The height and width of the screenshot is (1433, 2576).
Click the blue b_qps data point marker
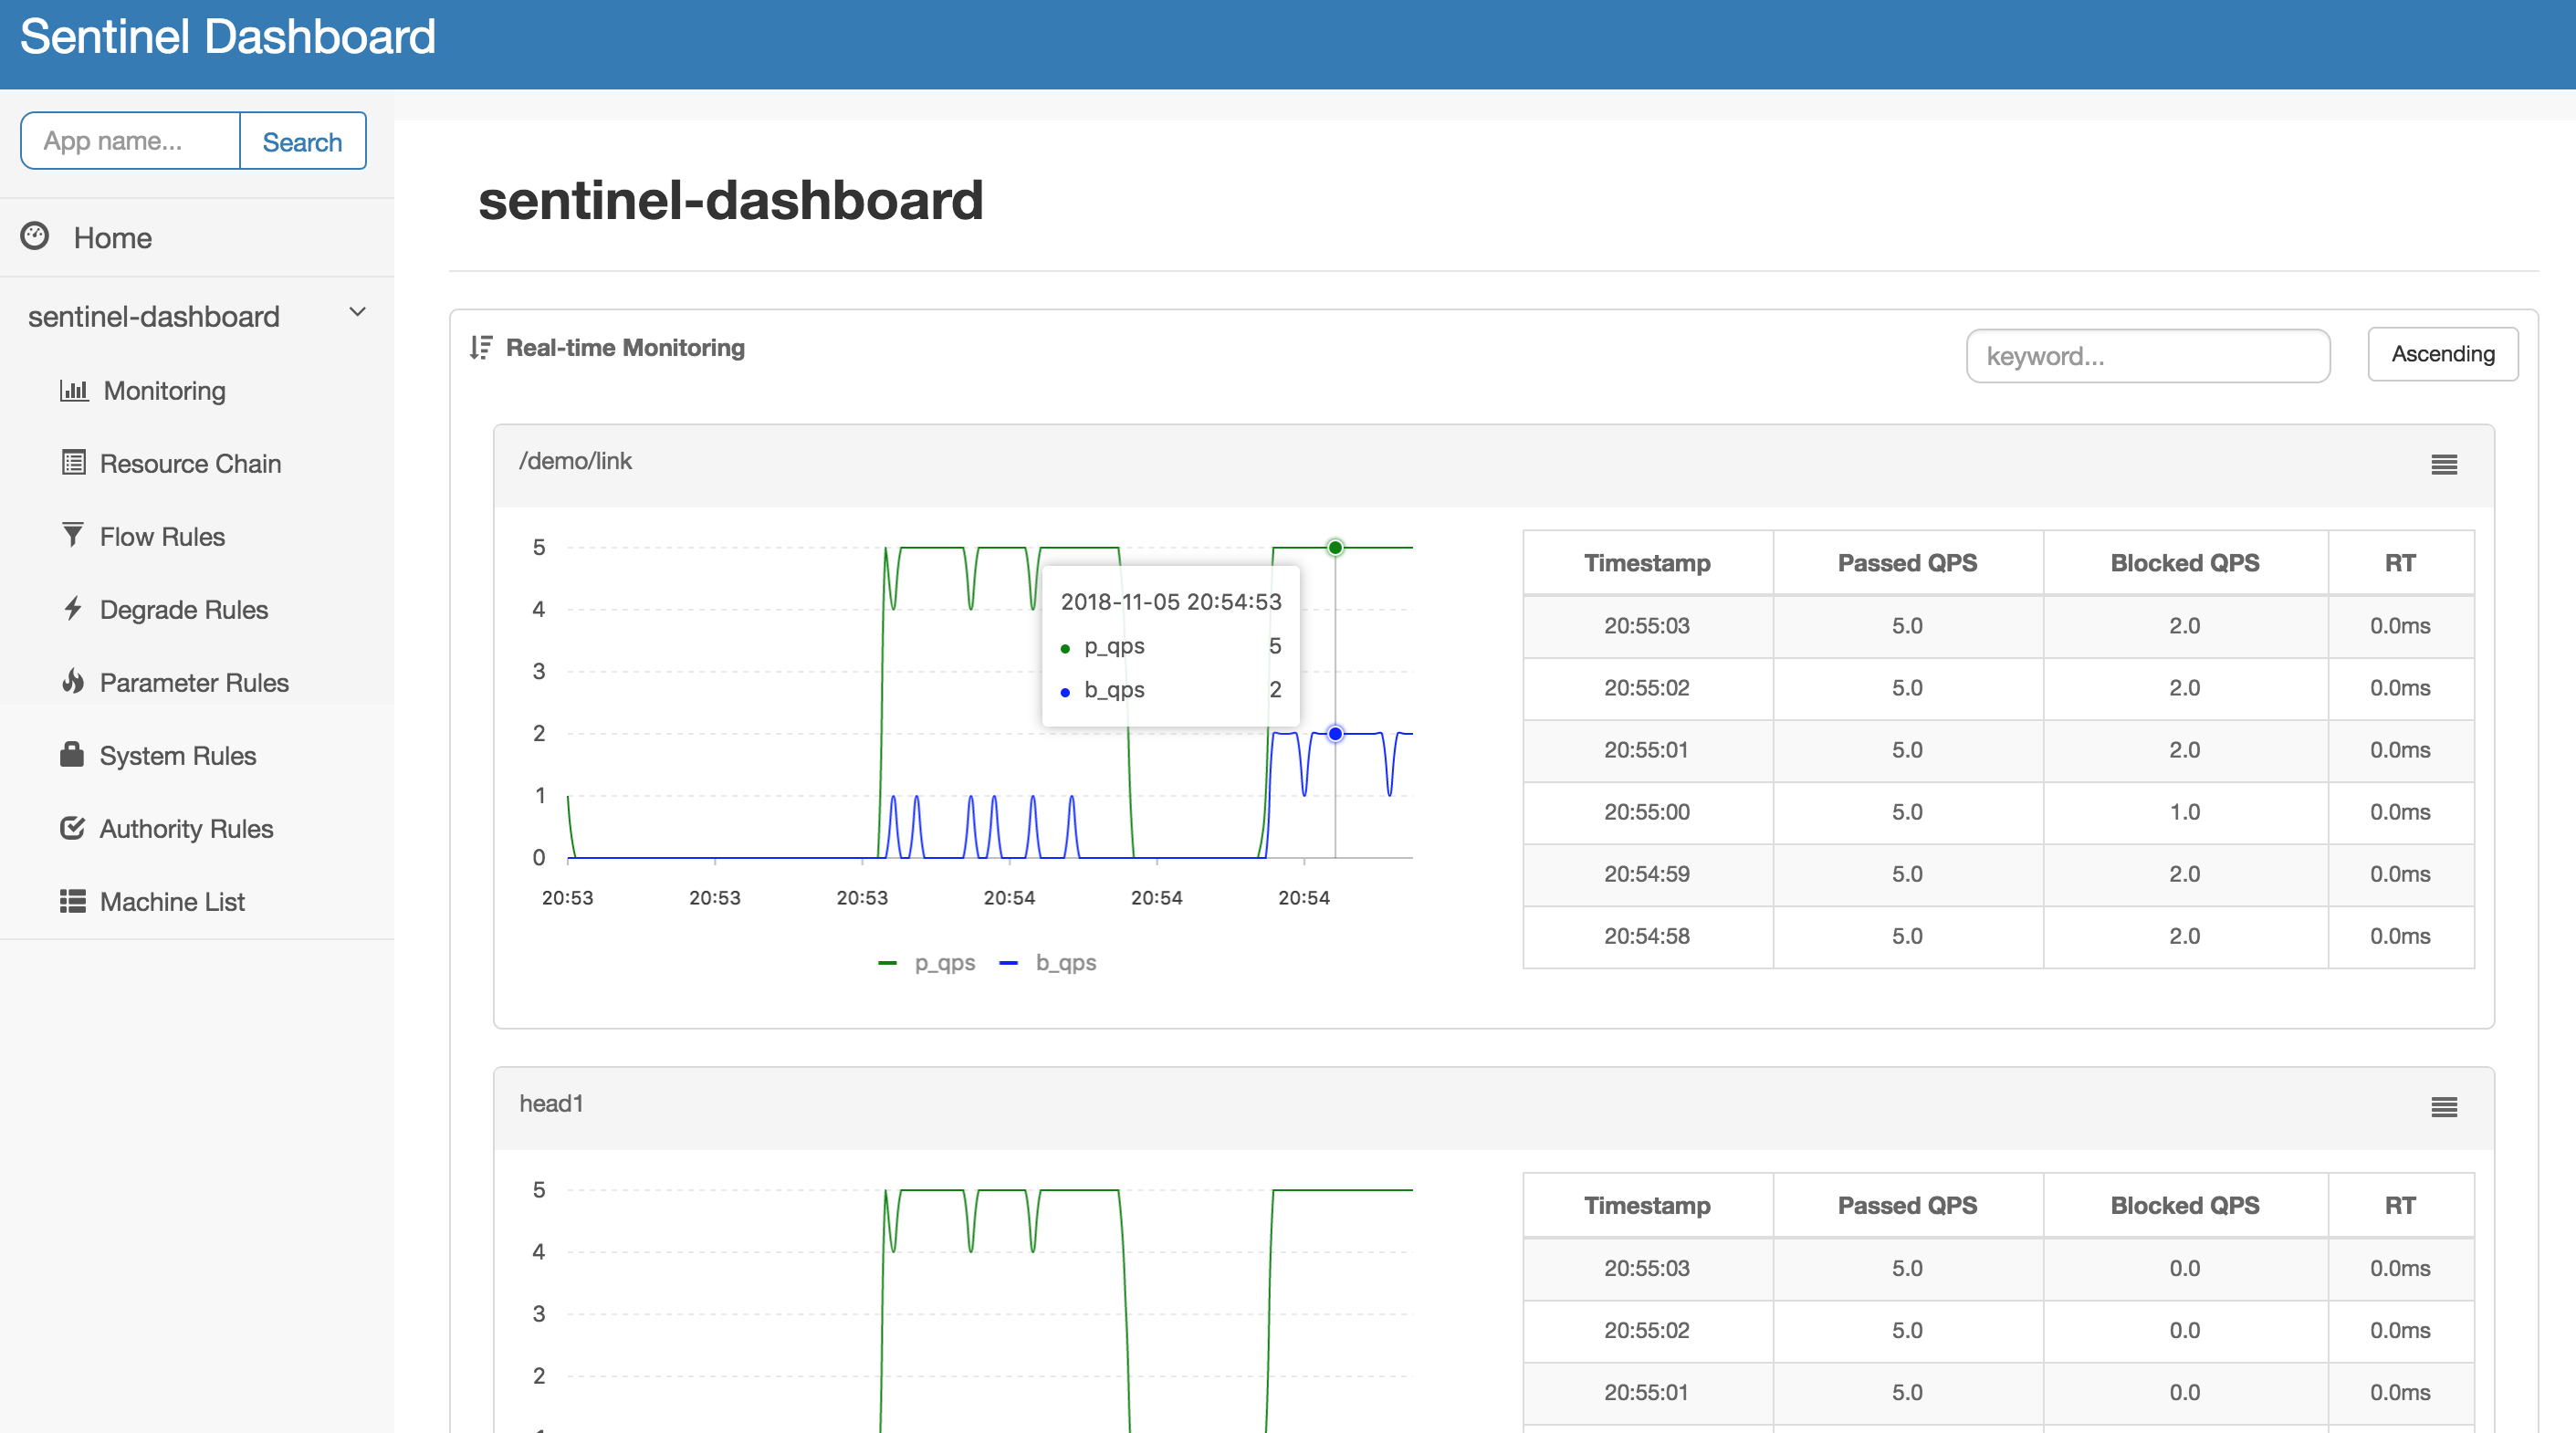click(1335, 733)
